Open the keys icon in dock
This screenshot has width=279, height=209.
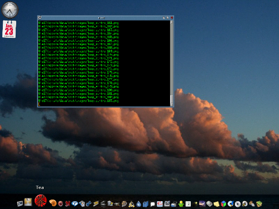pyautogui.click(x=252, y=204)
